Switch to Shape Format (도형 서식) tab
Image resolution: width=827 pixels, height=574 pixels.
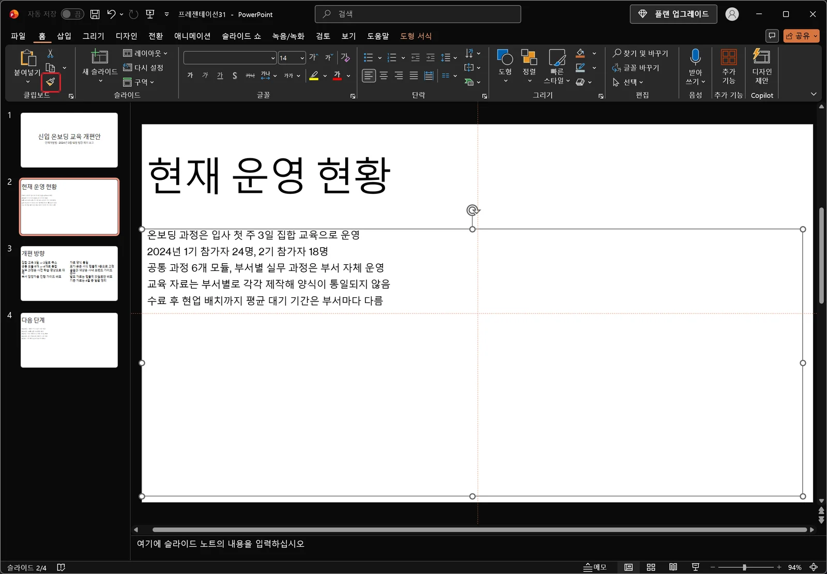[416, 36]
